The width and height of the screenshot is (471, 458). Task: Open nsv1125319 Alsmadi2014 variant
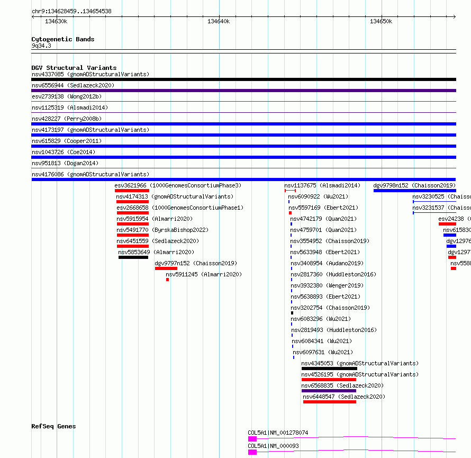(70, 107)
